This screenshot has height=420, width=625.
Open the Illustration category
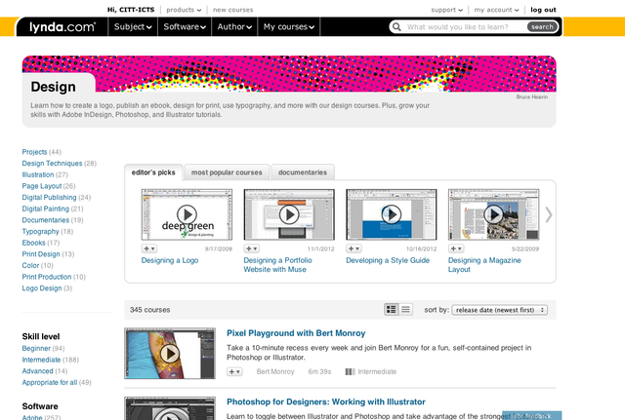pos(38,174)
